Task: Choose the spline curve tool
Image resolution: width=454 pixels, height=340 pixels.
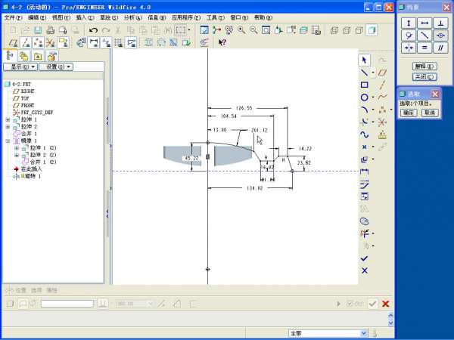Action: (x=364, y=134)
